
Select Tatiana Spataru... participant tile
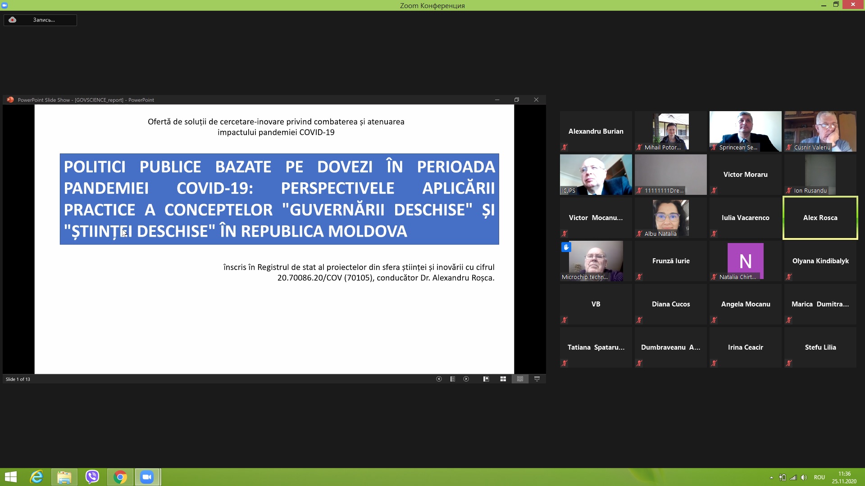(596, 347)
